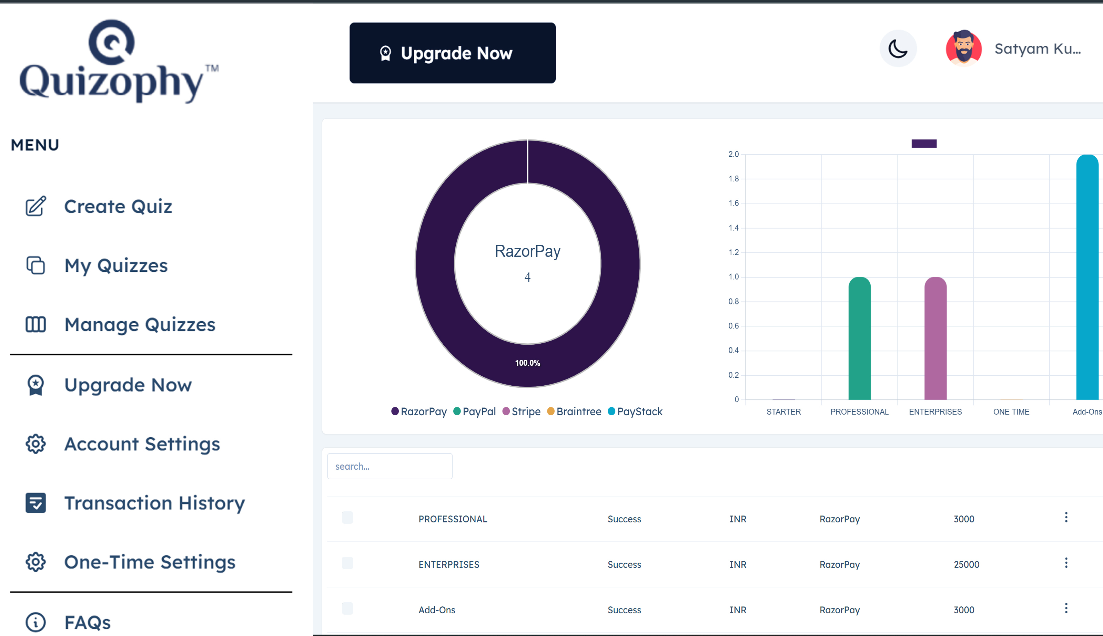Focus the transaction search field
The width and height of the screenshot is (1103, 636).
[389, 466]
